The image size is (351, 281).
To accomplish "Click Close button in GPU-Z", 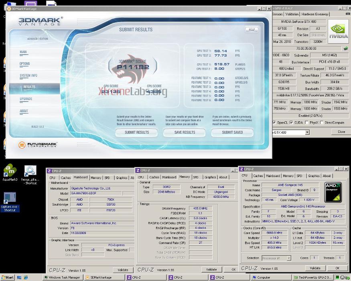I will [341, 132].
